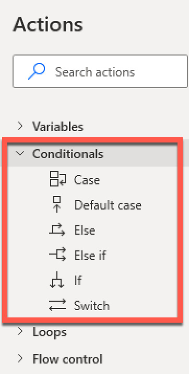Select the Default case icon
Screen dimensions: 189x374
[57, 204]
